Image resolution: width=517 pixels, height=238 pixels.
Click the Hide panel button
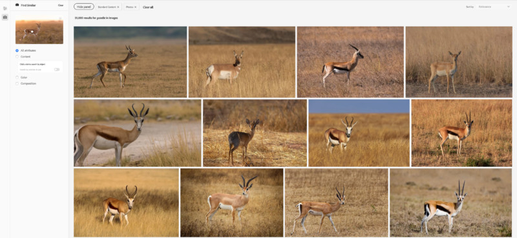click(84, 6)
